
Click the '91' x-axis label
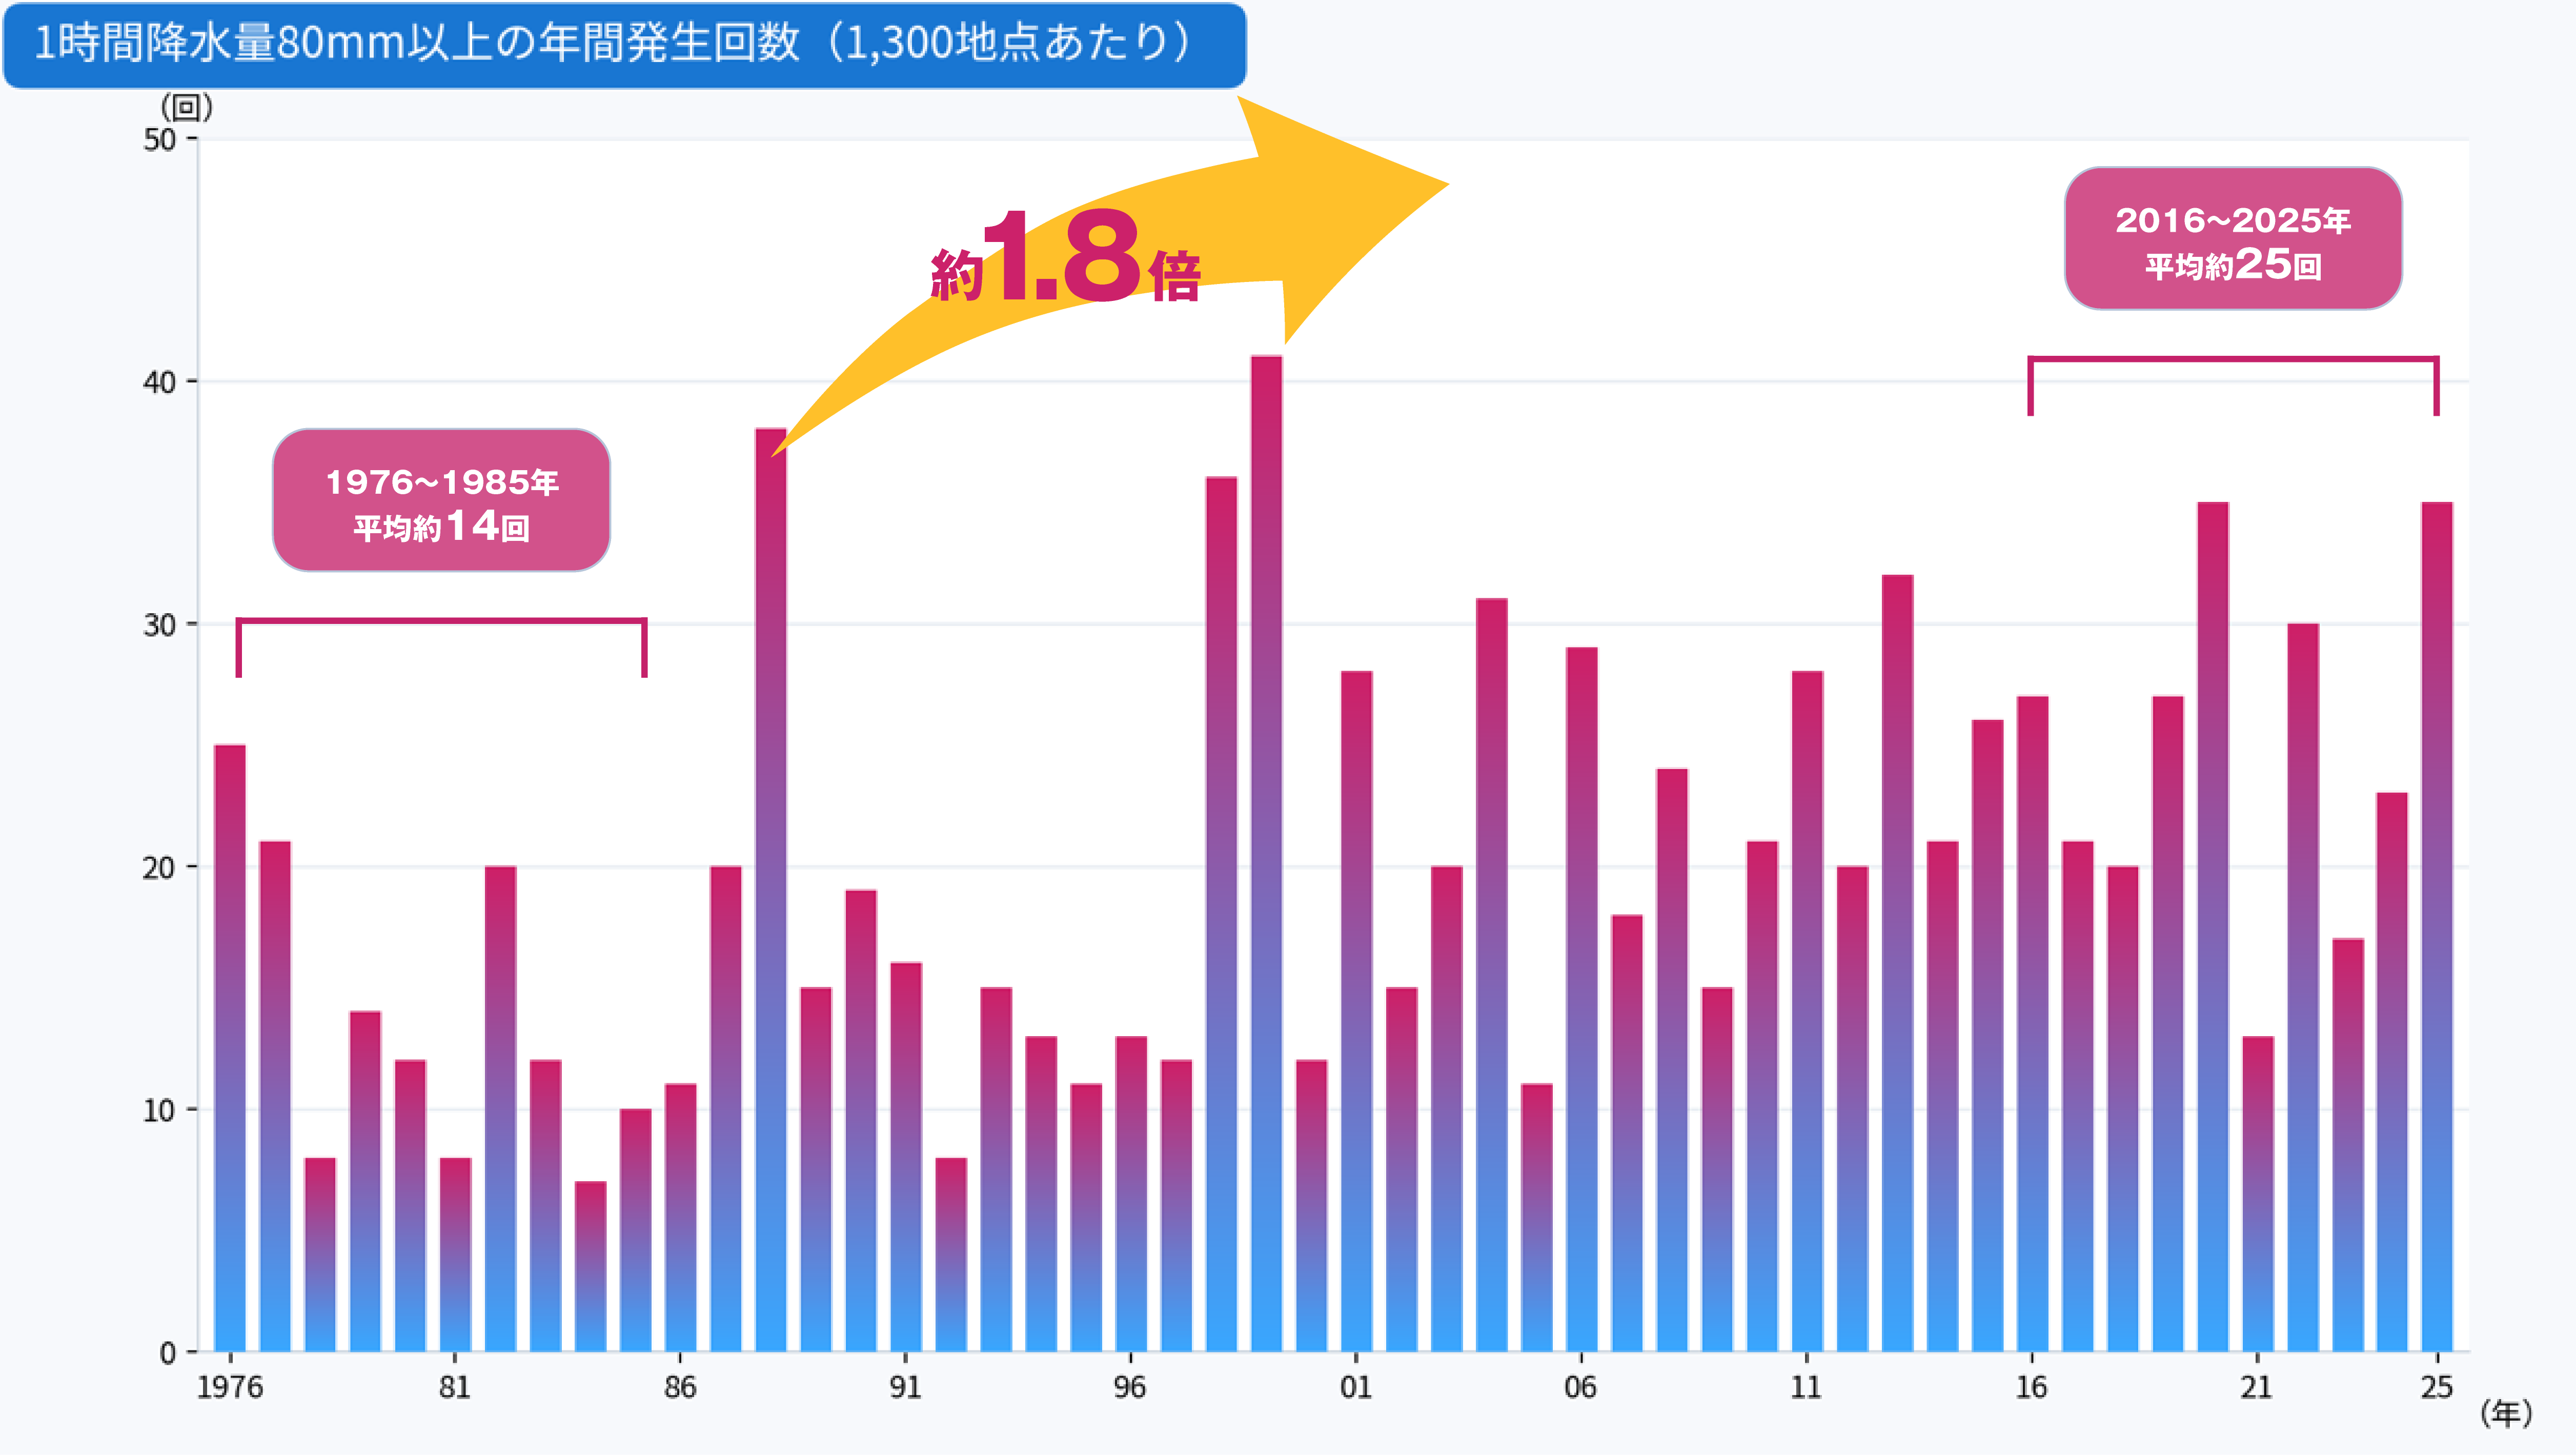(x=906, y=1387)
